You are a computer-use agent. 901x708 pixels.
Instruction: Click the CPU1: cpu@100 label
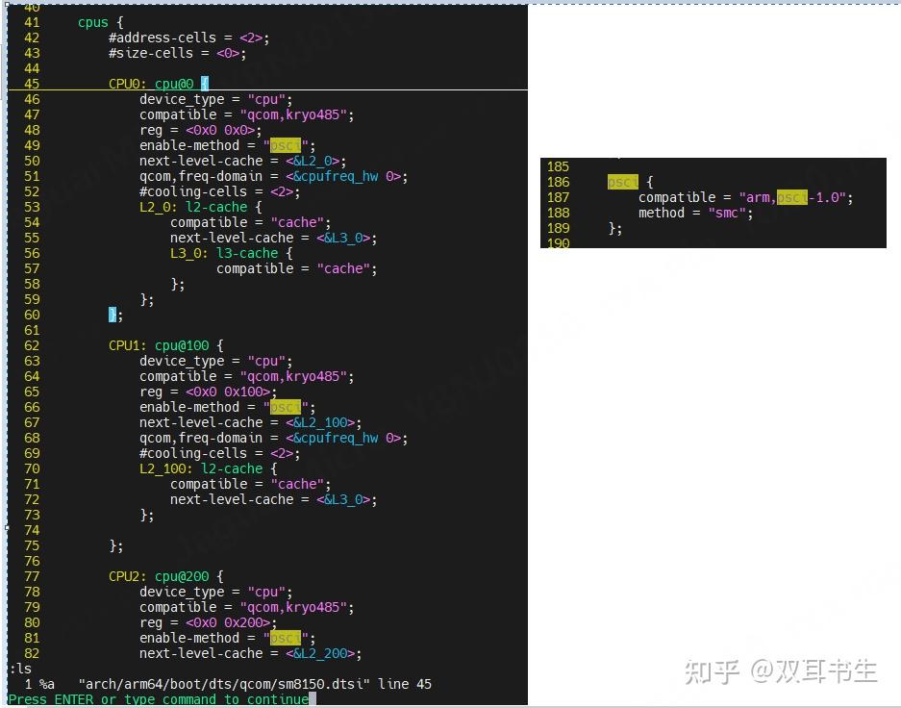[x=161, y=345]
